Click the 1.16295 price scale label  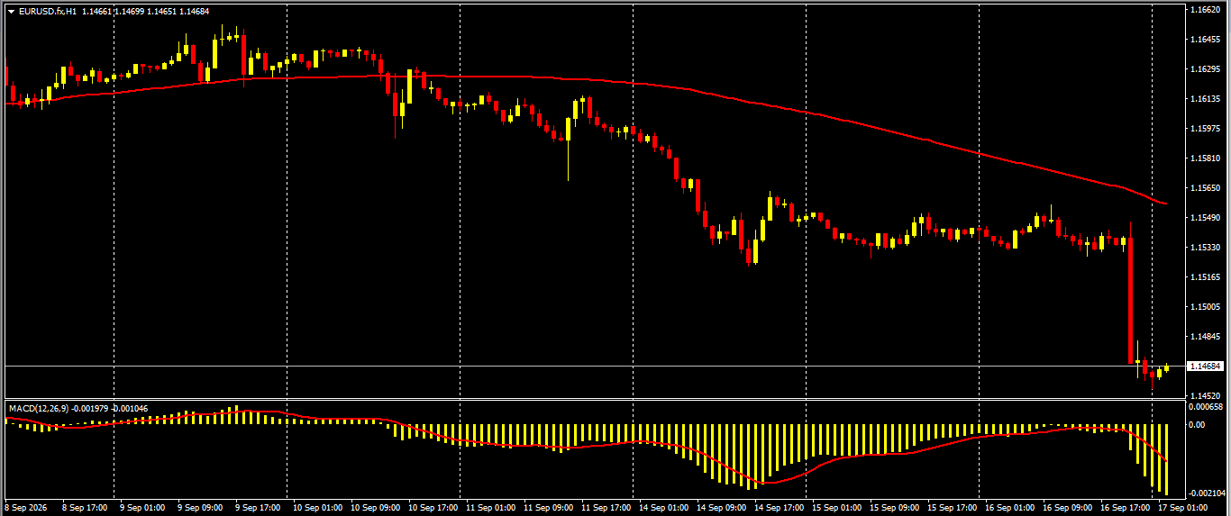[1205, 69]
